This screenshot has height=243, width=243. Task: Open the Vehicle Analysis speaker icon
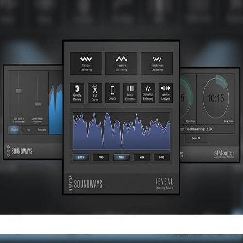[x=166, y=93]
